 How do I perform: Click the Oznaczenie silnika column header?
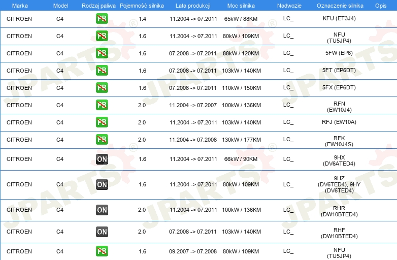340,6
